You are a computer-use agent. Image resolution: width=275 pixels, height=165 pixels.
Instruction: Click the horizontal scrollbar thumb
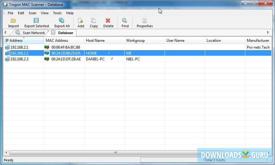coord(116,153)
